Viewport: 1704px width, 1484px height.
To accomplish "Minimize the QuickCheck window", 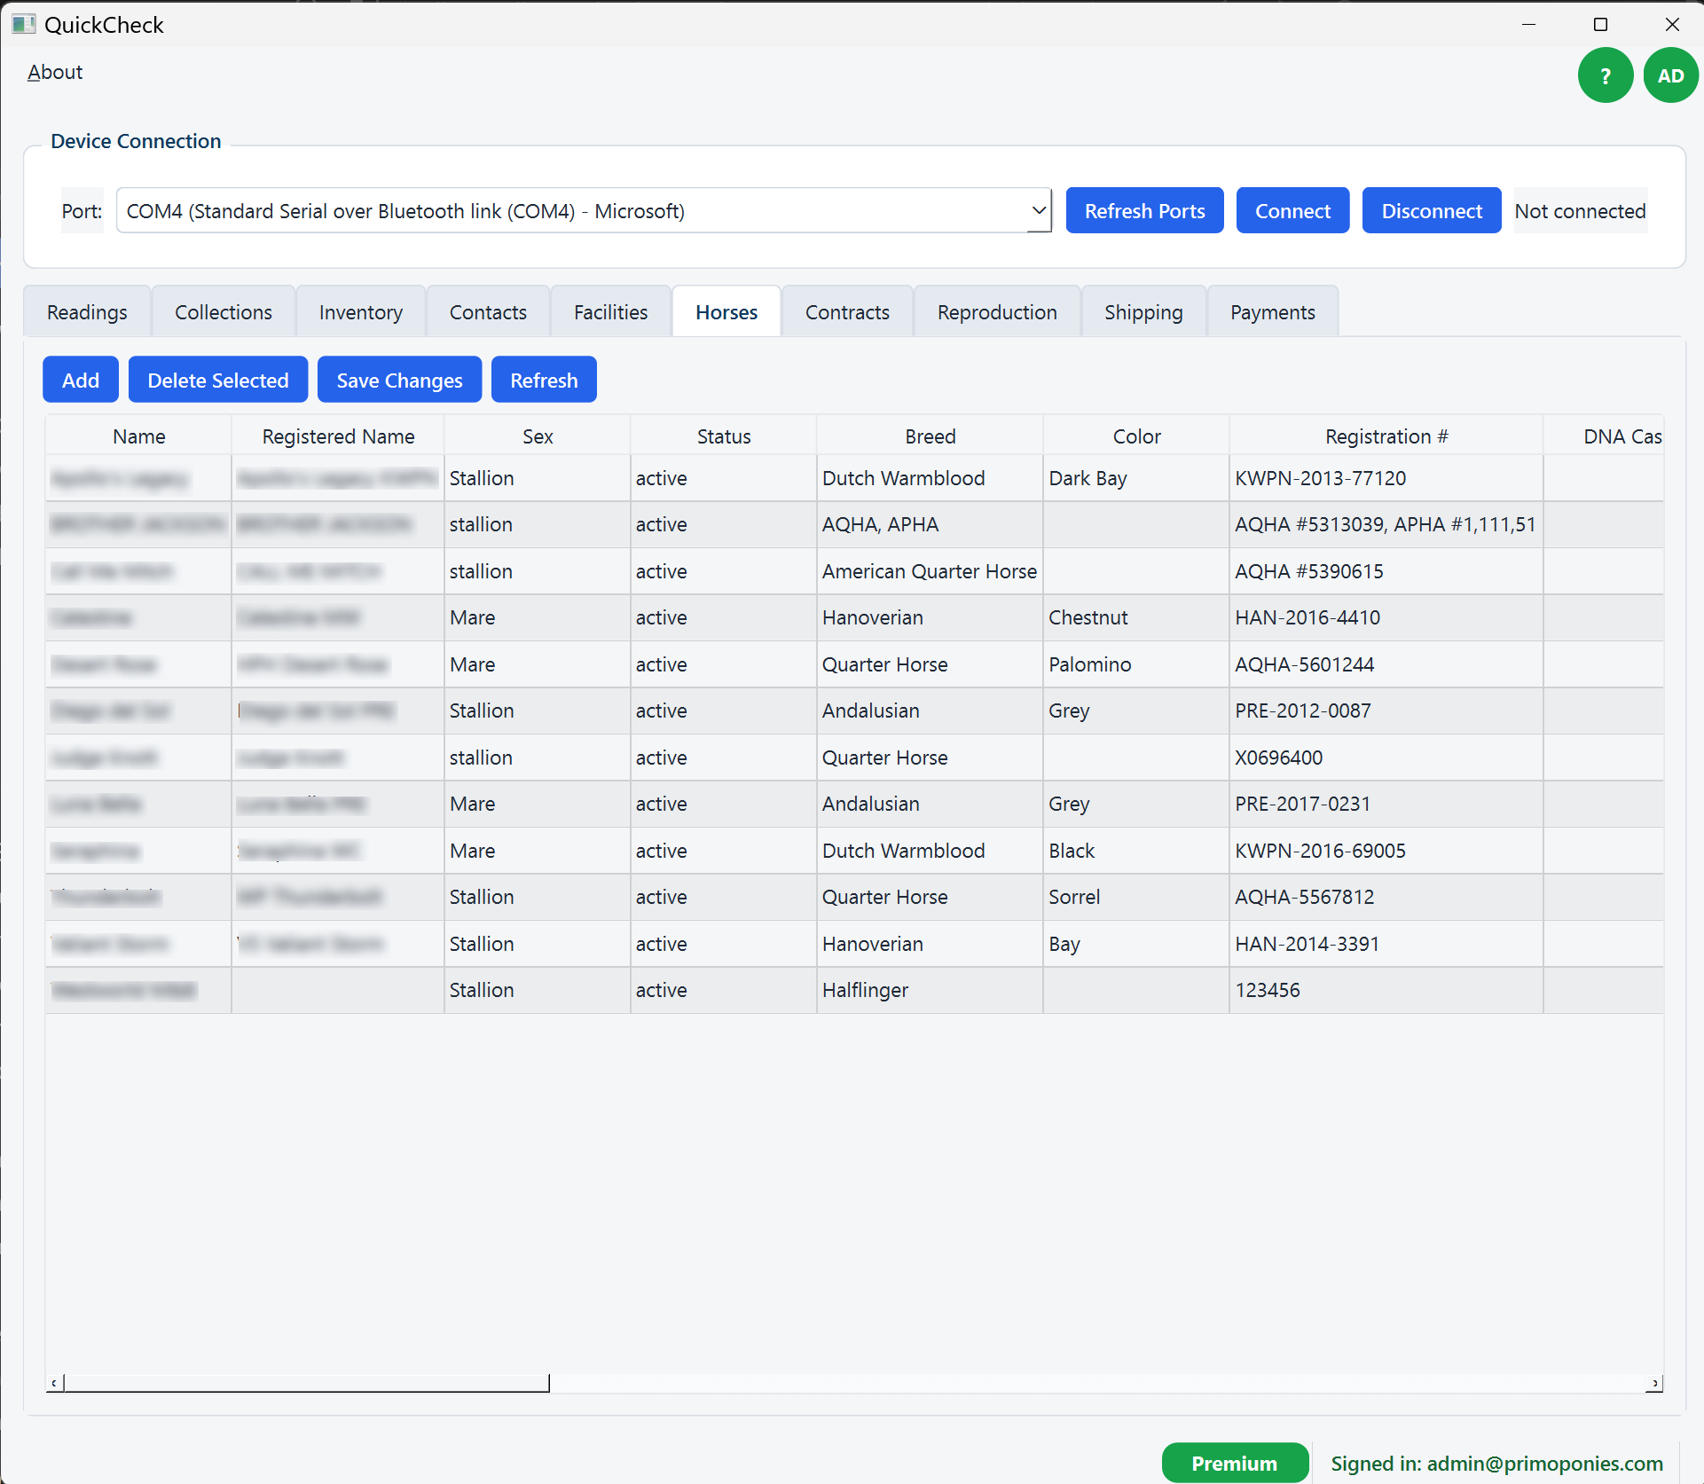I will (x=1528, y=24).
